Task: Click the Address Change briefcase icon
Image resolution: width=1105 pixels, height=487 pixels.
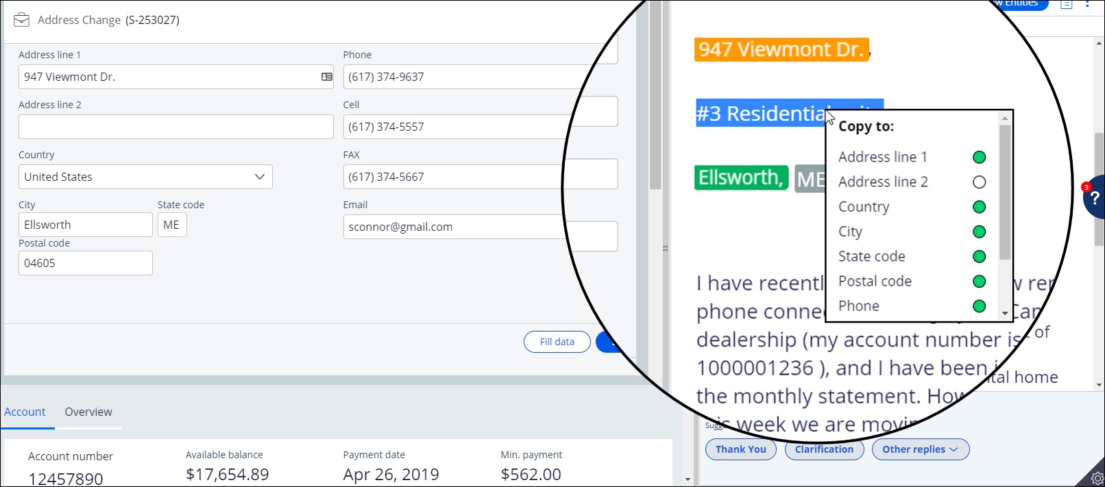Action: click(22, 20)
